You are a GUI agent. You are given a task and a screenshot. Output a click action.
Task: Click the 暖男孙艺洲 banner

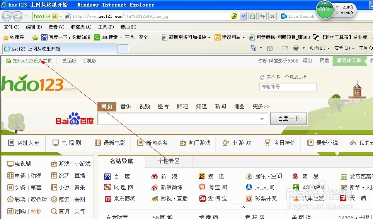point(349,61)
